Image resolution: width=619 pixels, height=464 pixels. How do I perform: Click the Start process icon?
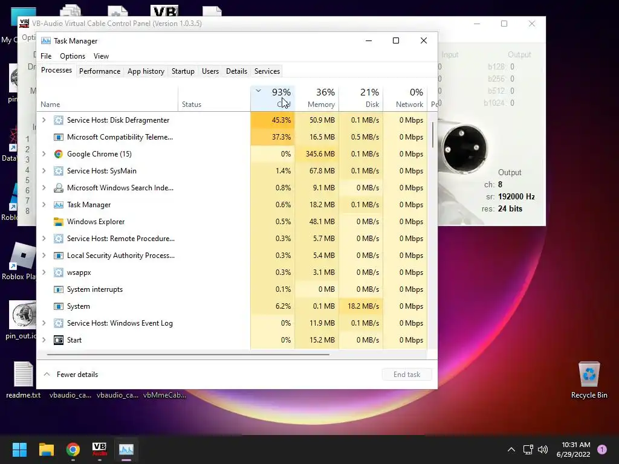(59, 340)
